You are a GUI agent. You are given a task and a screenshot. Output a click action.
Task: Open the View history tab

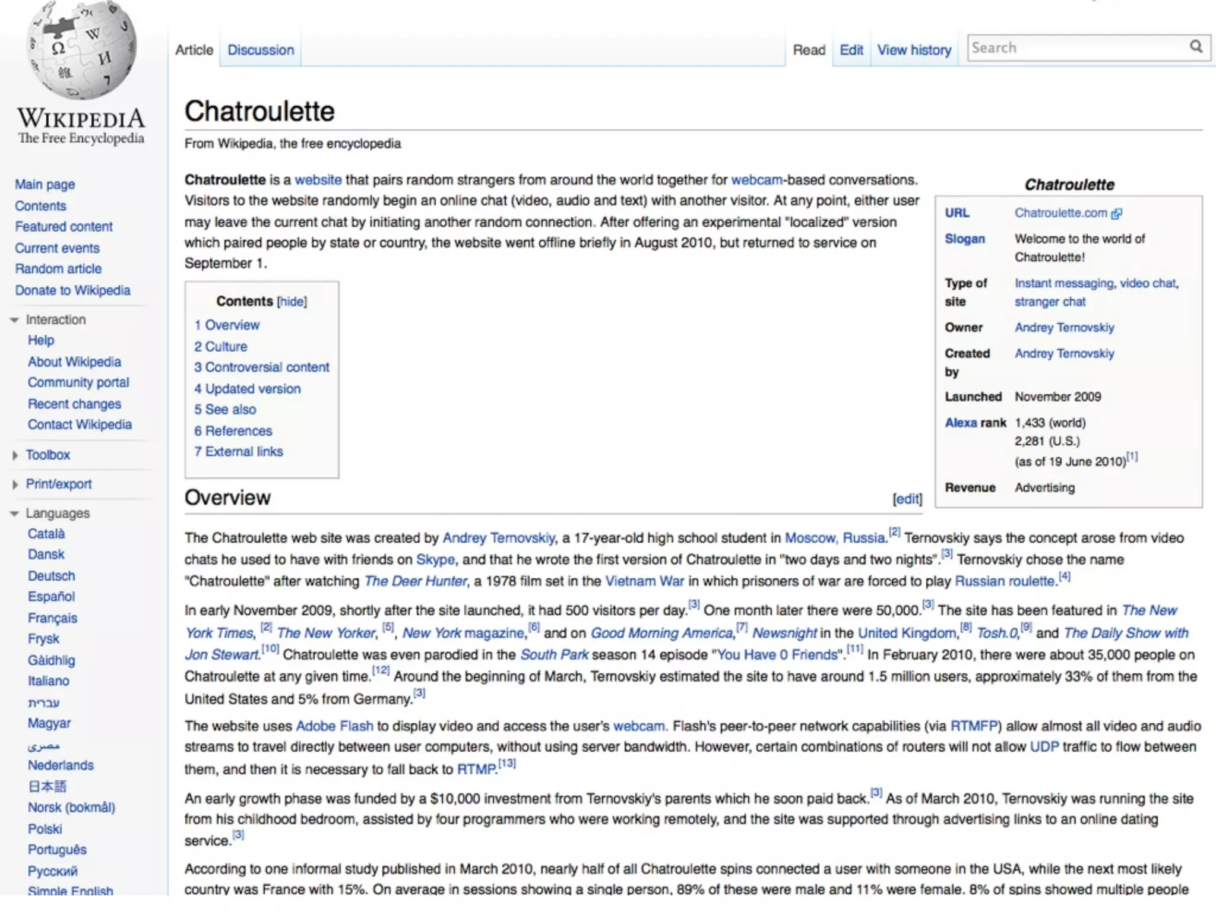pyautogui.click(x=914, y=50)
